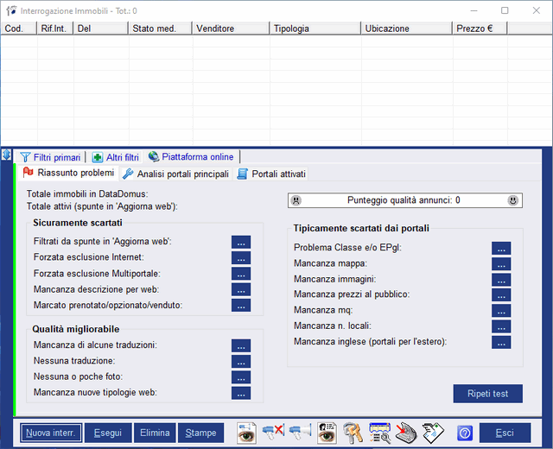This screenshot has width=553, height=449.
Task: Click the hand holding envelope icon
Action: 433,433
